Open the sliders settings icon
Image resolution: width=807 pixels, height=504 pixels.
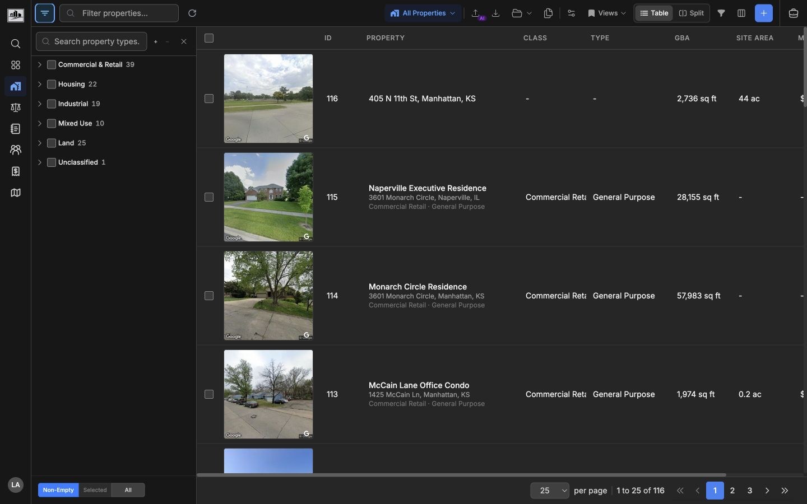(572, 13)
